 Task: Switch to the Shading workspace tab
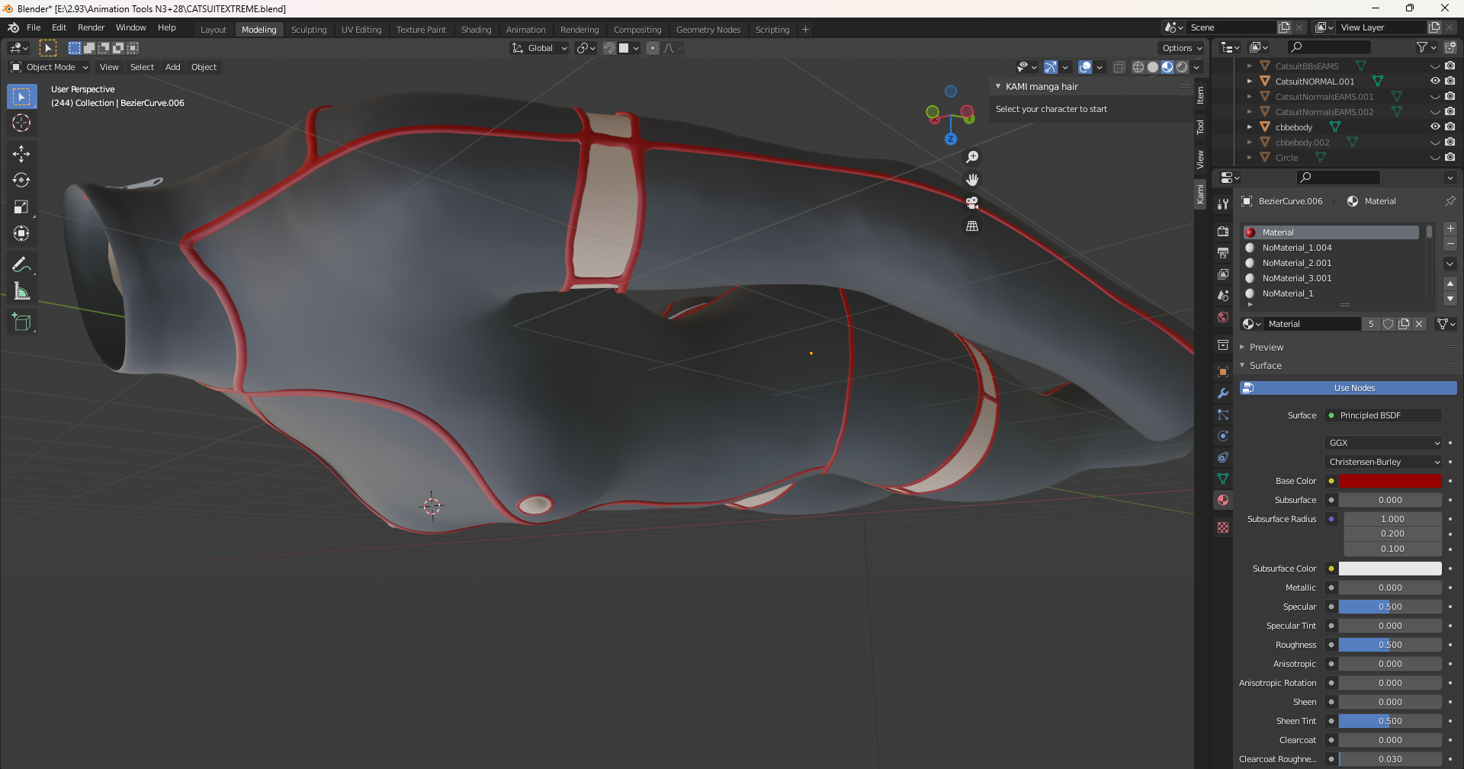pos(476,30)
